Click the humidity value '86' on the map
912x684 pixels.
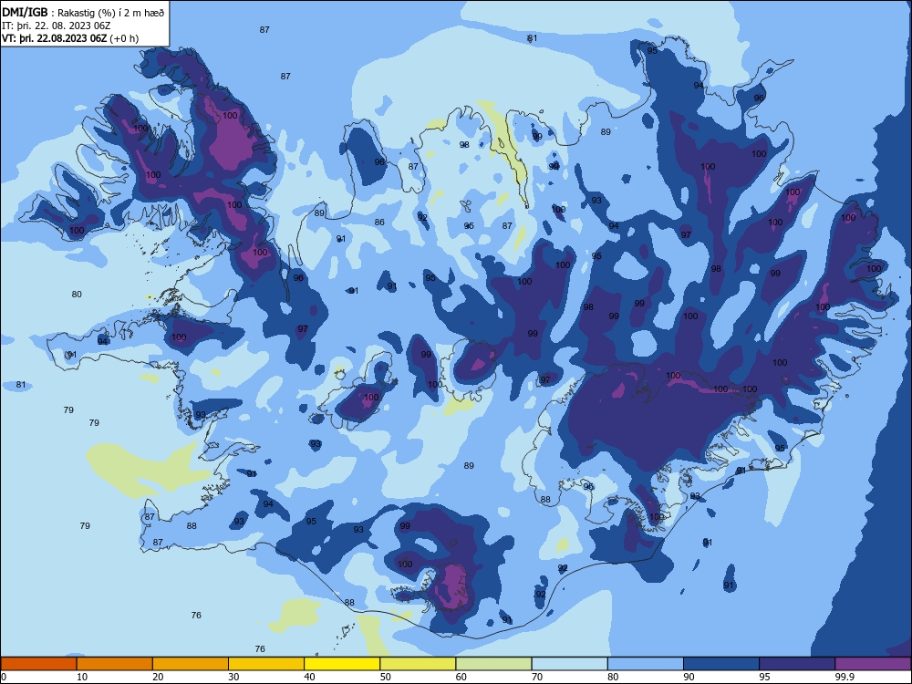pos(379,223)
